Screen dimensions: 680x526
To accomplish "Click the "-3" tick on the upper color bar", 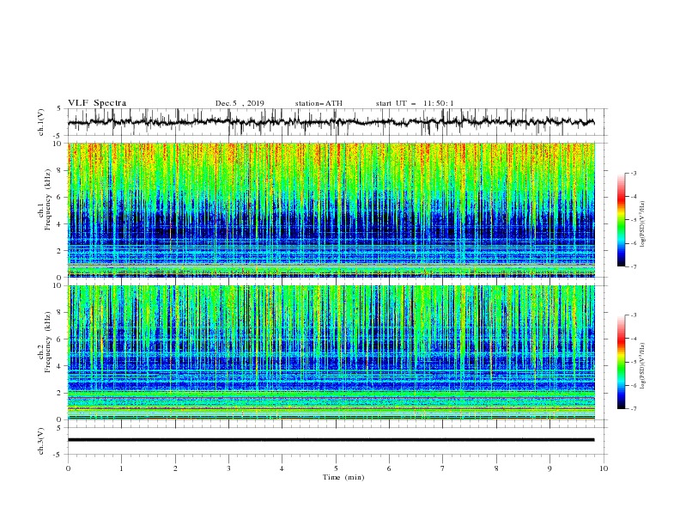I will (x=633, y=173).
